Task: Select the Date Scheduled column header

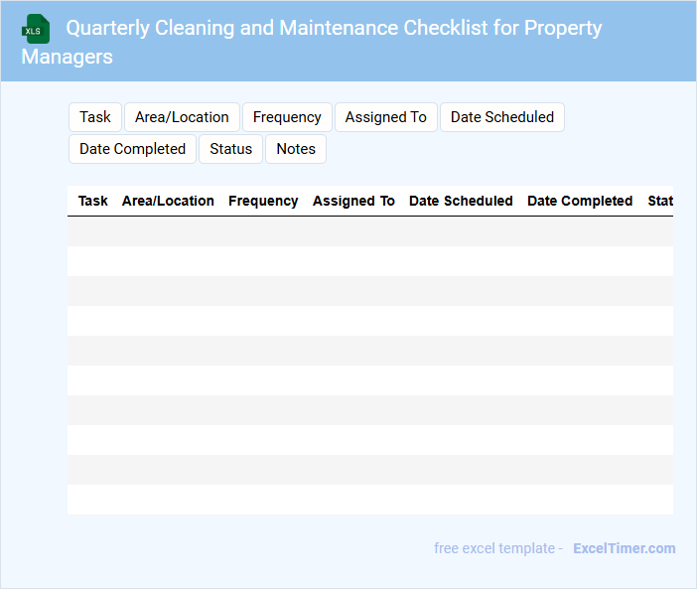Action: [461, 201]
